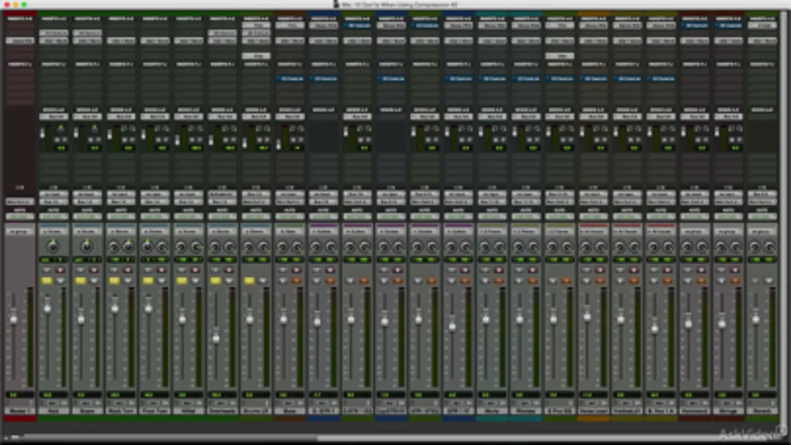Open the group selector on the 5th strip
Screen dimensions: 791x445
[155, 231]
